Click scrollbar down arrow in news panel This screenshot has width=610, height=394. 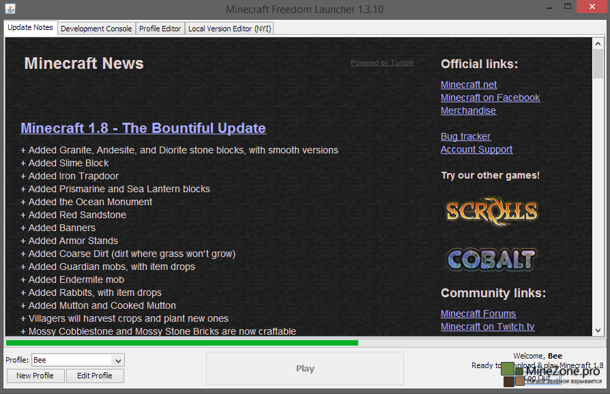point(598,331)
